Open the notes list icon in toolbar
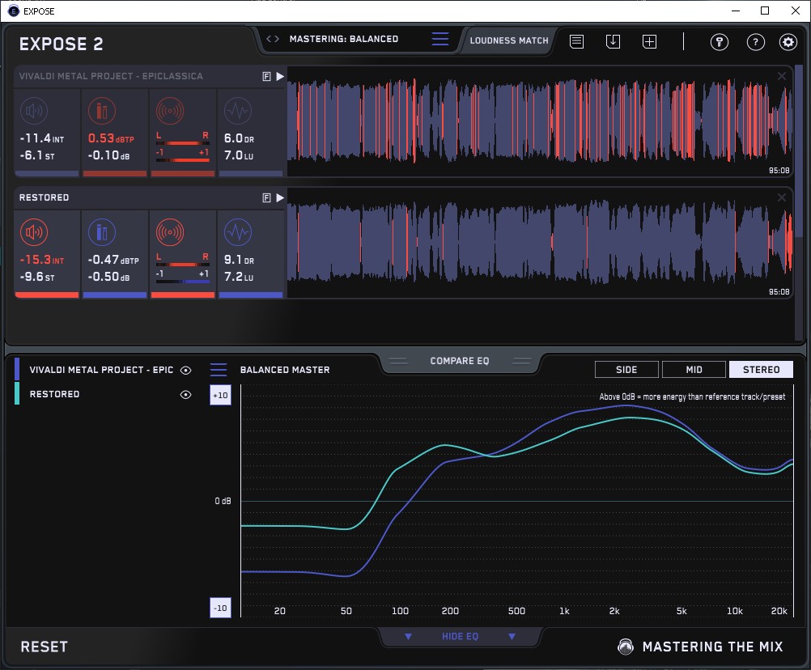 (x=577, y=41)
